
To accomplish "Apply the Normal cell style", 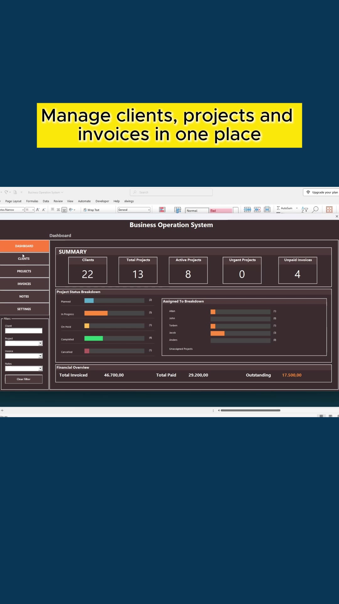I will point(197,211).
